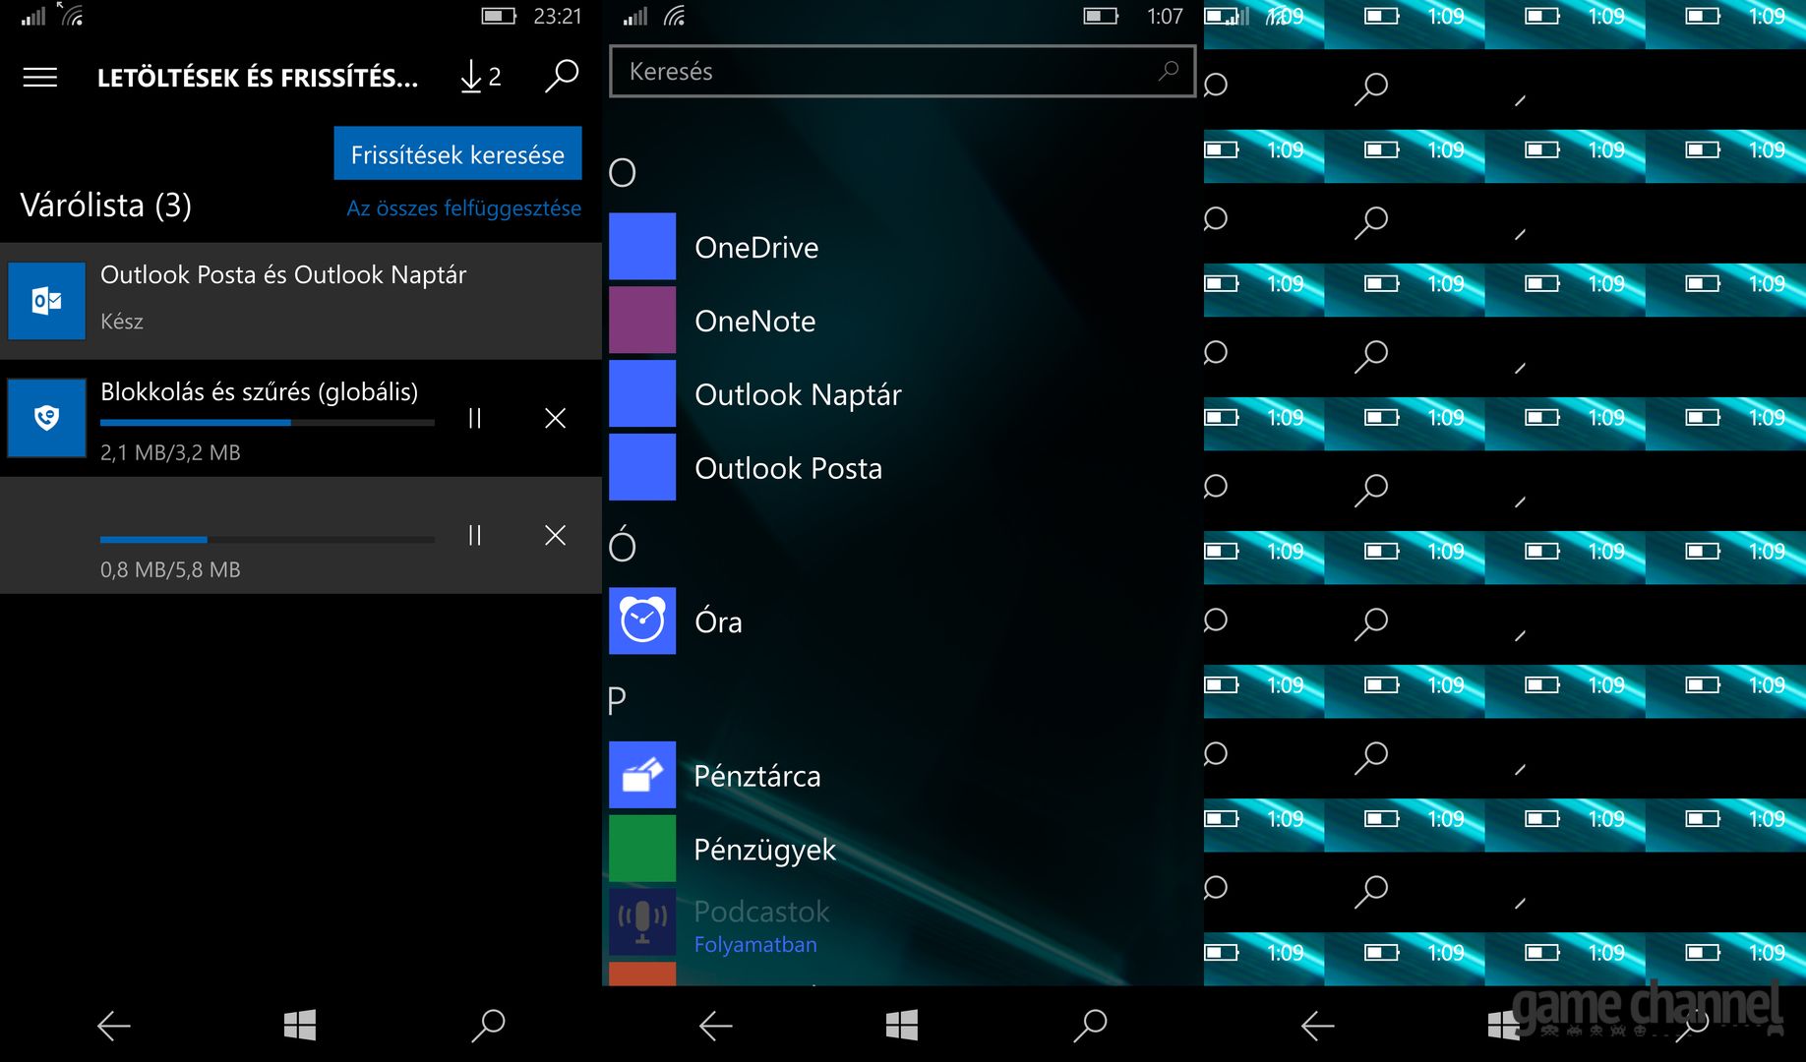Tap the Outlook Posta tile icon
This screenshot has width=1806, height=1062.
642,468
